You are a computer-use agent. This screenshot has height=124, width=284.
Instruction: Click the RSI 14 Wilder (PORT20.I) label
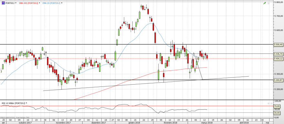click(14, 103)
